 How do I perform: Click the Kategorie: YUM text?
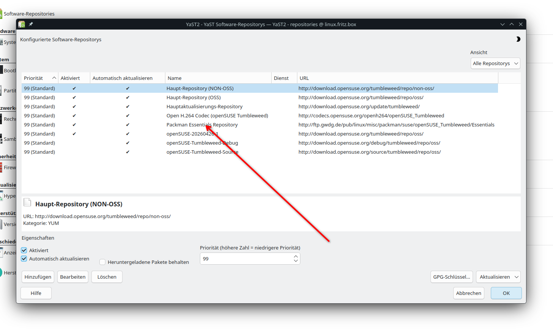tap(41, 223)
